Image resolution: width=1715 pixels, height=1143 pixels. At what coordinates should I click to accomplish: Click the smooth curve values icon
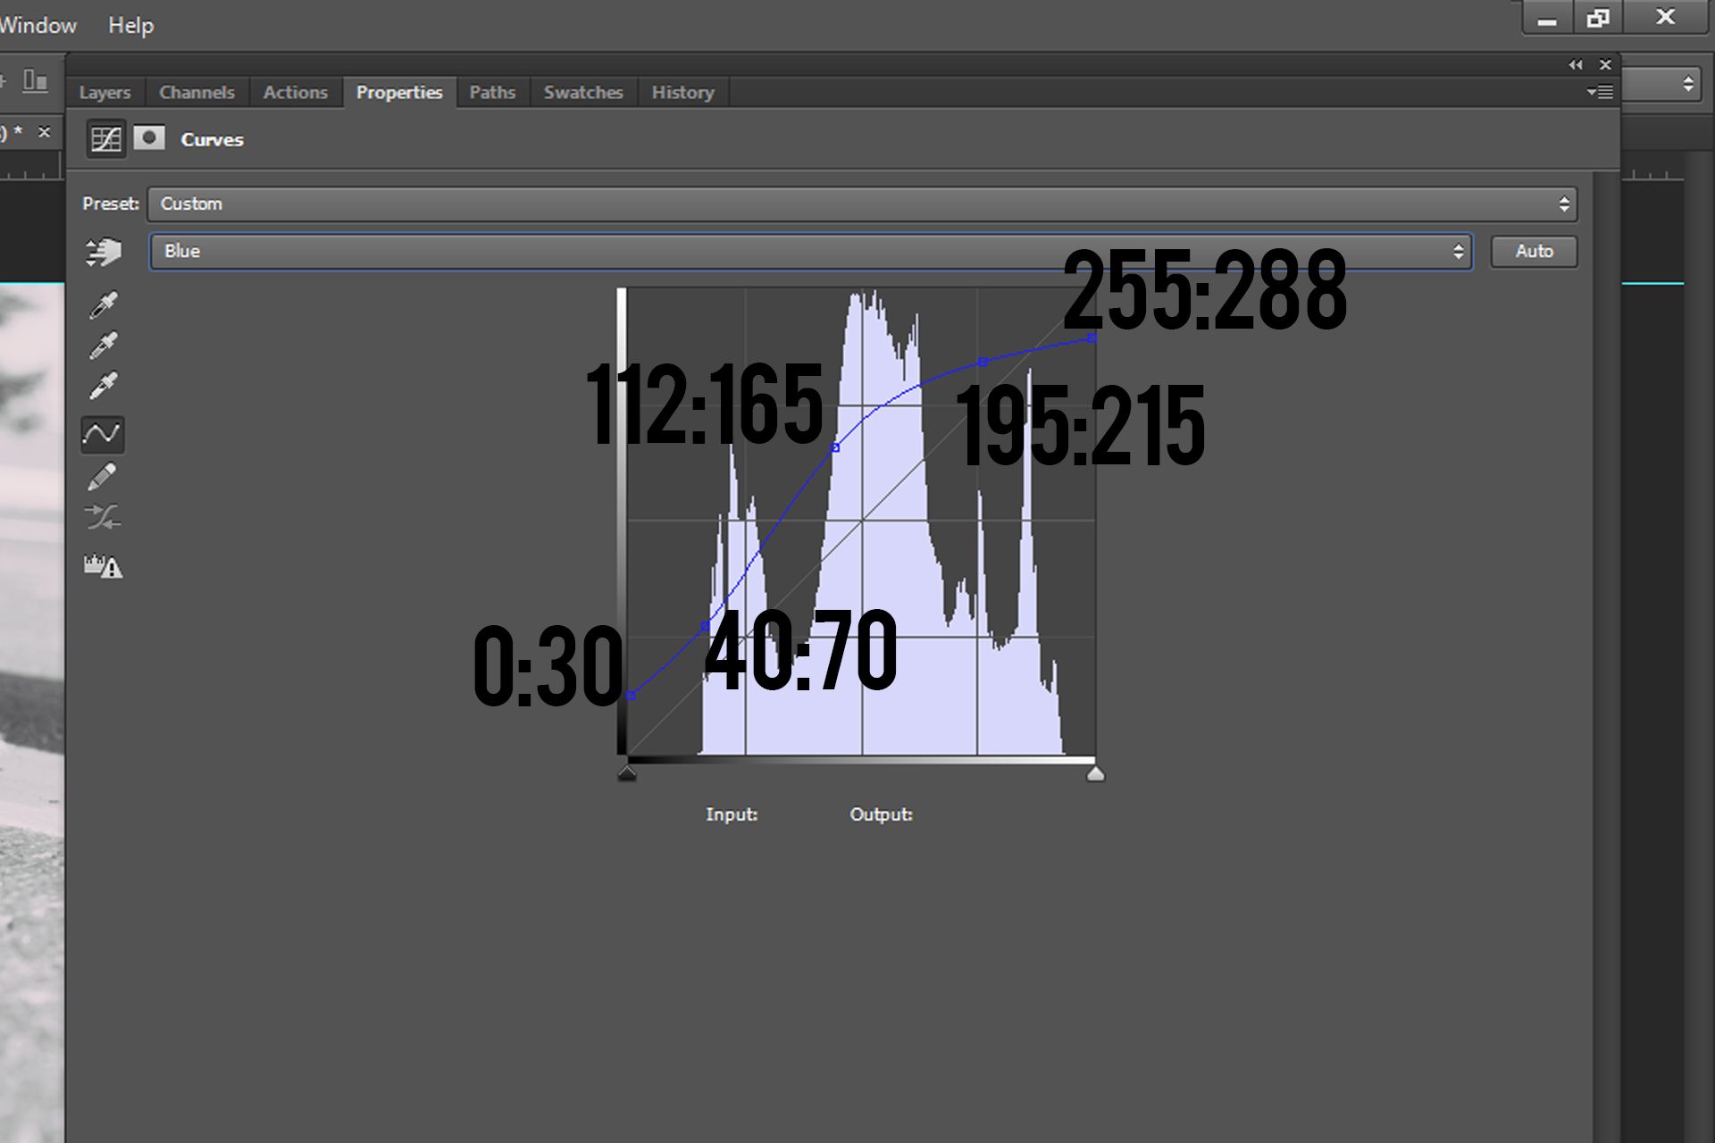103,517
